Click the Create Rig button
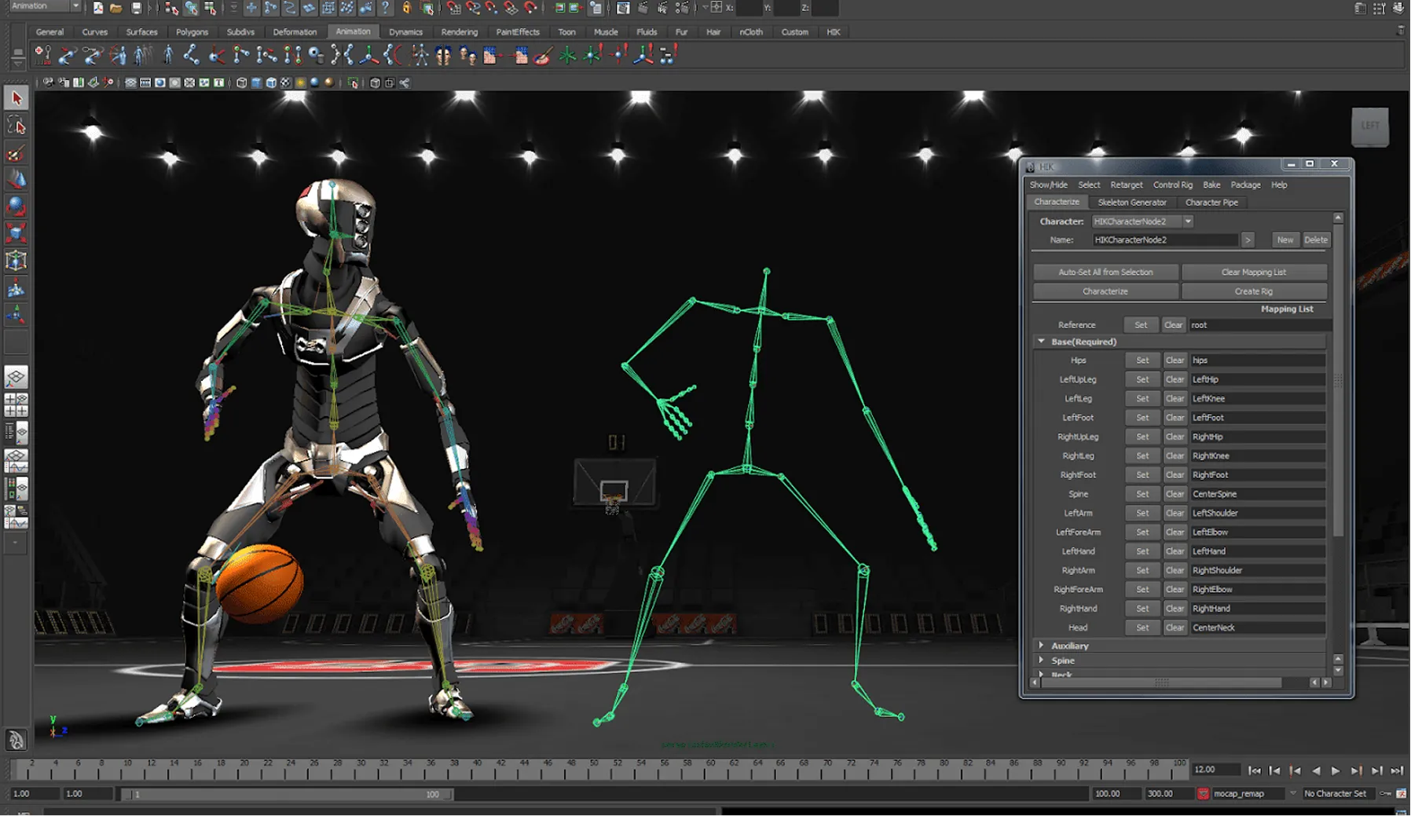Viewport: 1411px width, 816px height. tap(1255, 291)
